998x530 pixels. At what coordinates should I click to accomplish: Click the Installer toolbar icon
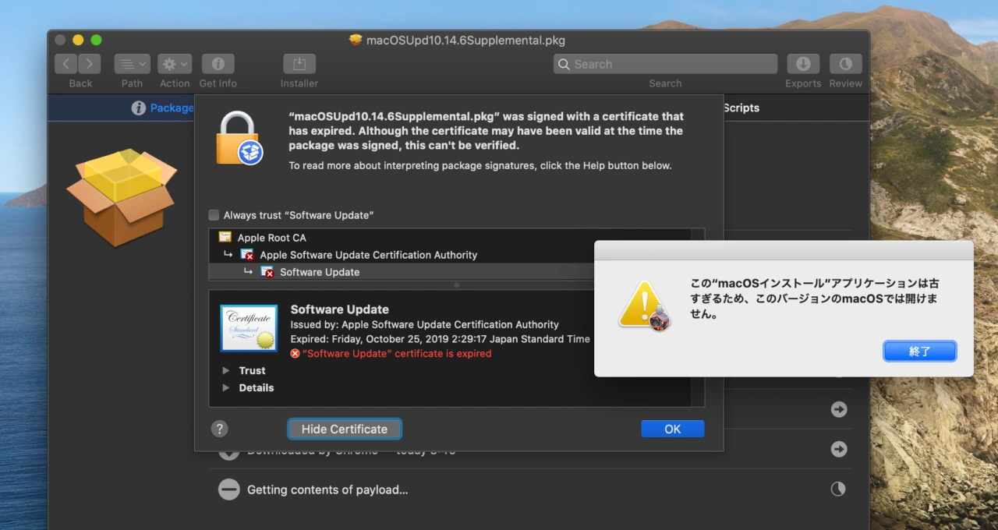tap(299, 64)
